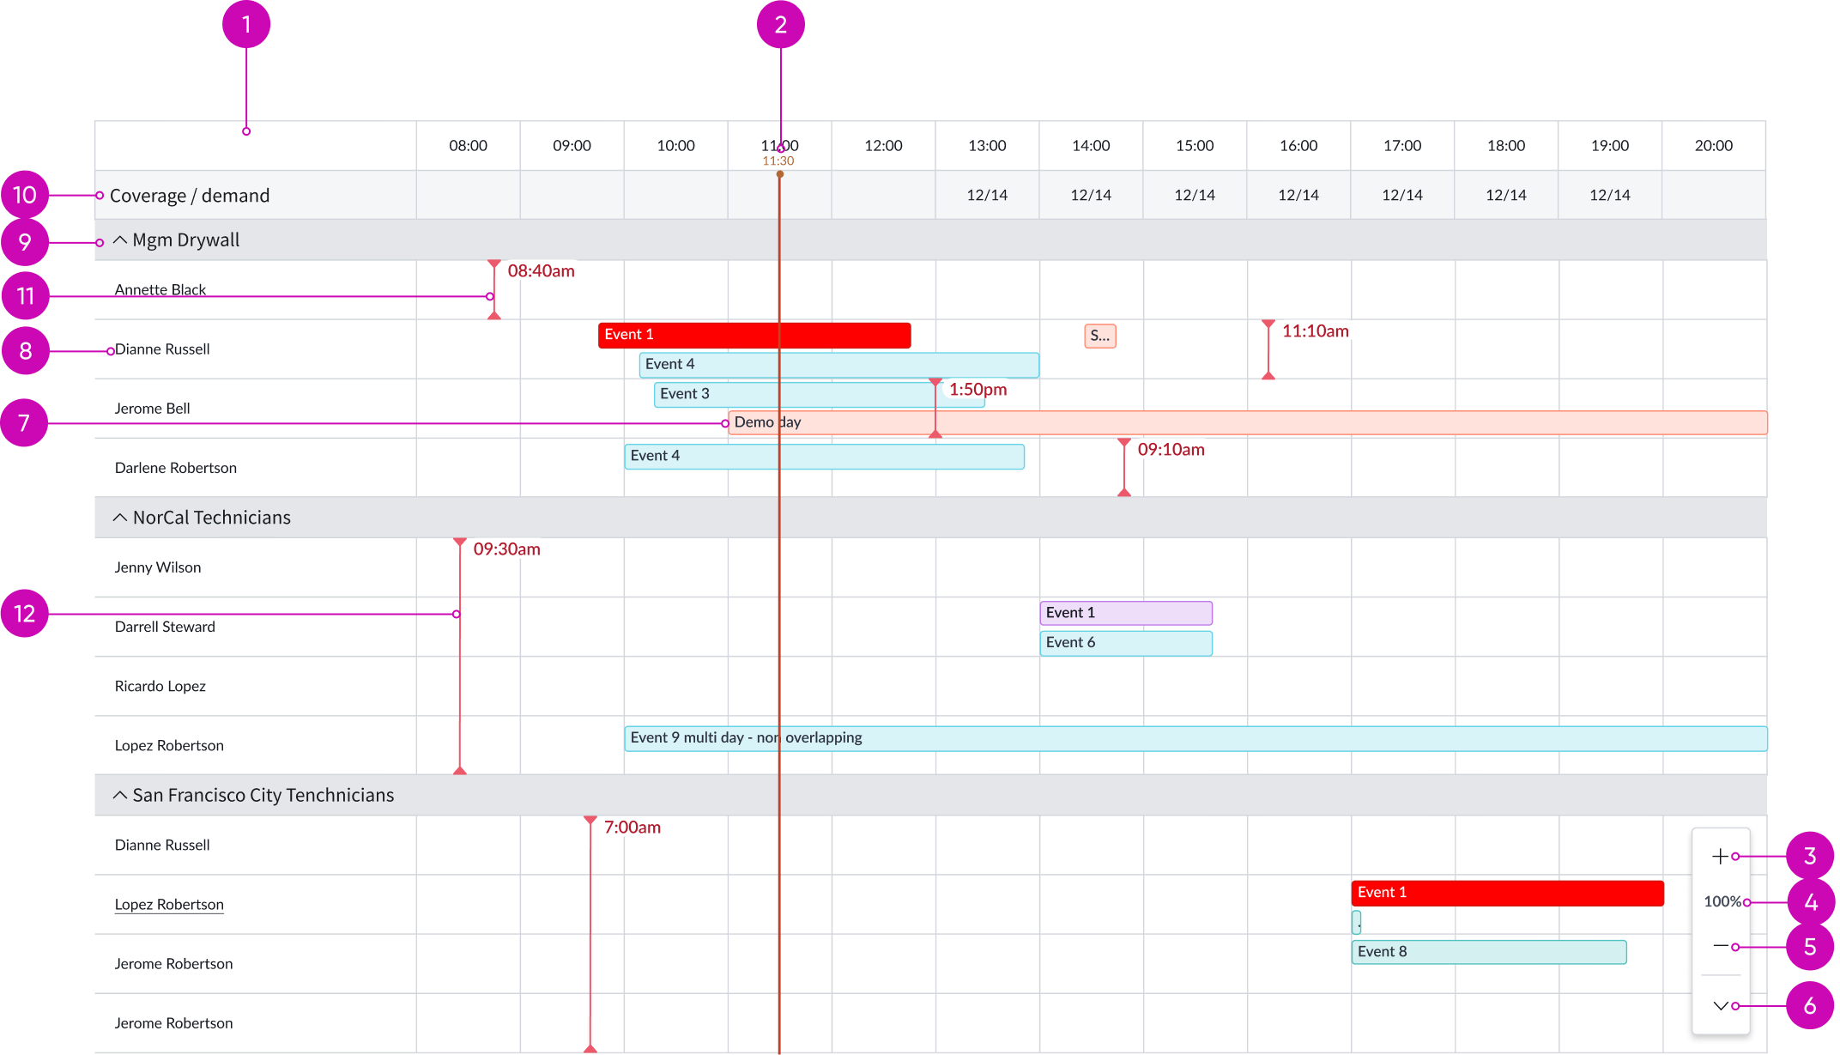Collapse the Mgm Drywall group

[x=120, y=239]
